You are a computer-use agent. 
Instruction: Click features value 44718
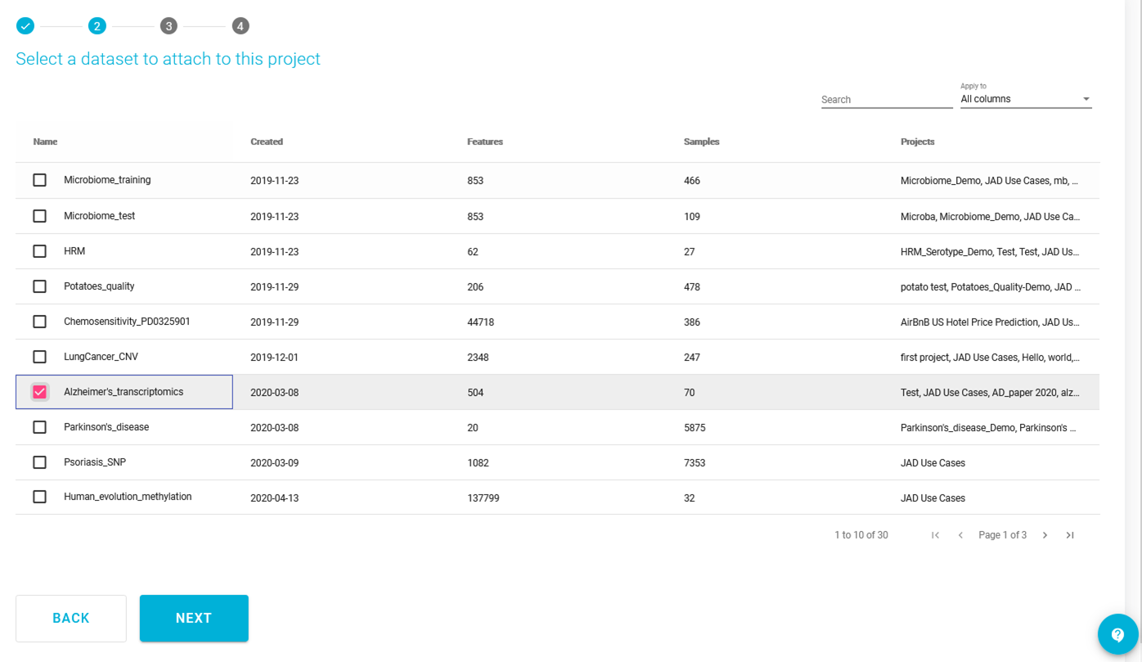480,322
